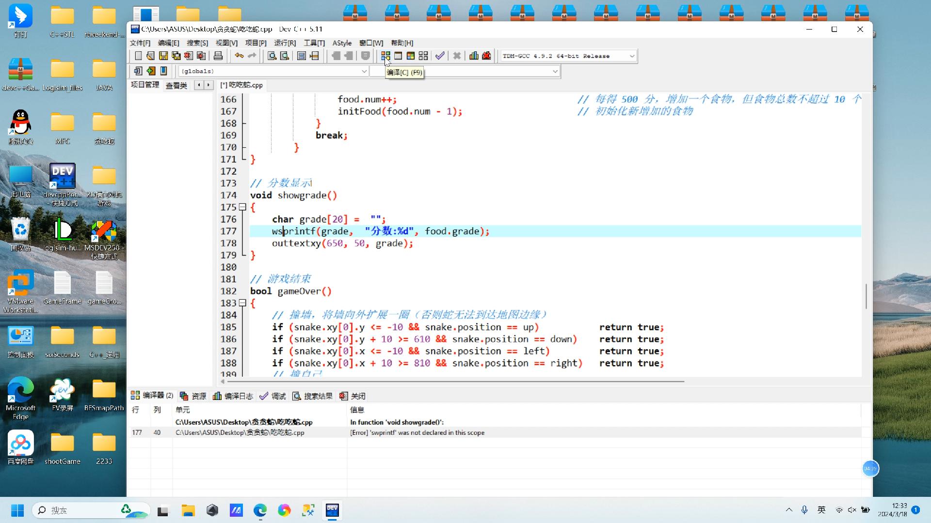
Task: Click the 英 input method indicator
Action: 821,510
